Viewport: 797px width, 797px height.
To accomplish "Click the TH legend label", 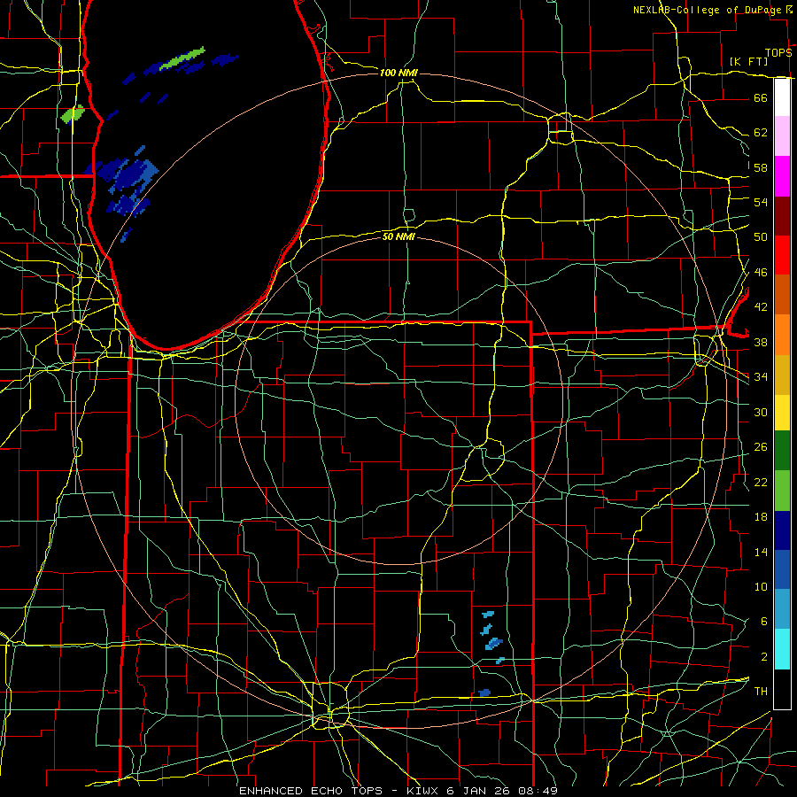I will point(761,692).
